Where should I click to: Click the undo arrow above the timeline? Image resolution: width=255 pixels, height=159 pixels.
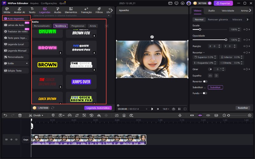pyautogui.click(x=5, y=115)
